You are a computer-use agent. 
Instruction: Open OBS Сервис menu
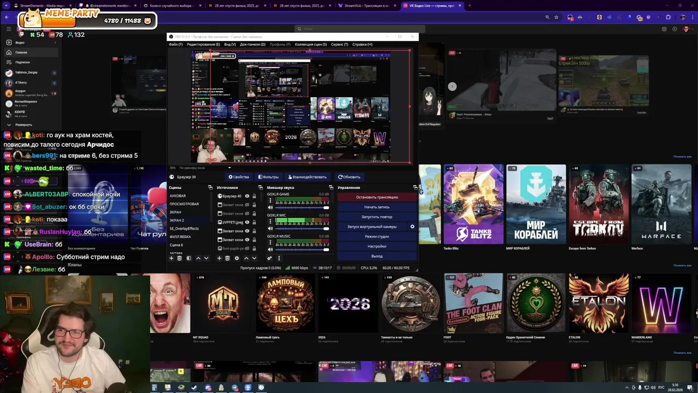click(339, 44)
